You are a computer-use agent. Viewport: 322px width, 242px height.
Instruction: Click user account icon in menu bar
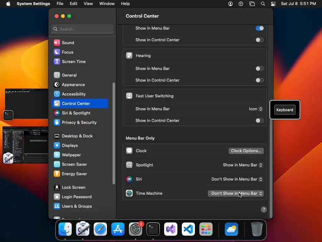pyautogui.click(x=230, y=4)
